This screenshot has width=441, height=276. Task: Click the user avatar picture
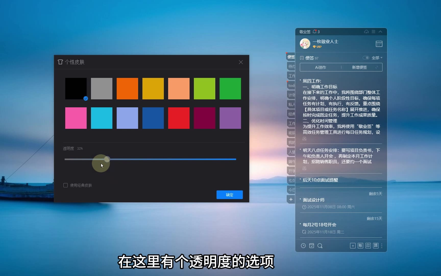coord(305,44)
